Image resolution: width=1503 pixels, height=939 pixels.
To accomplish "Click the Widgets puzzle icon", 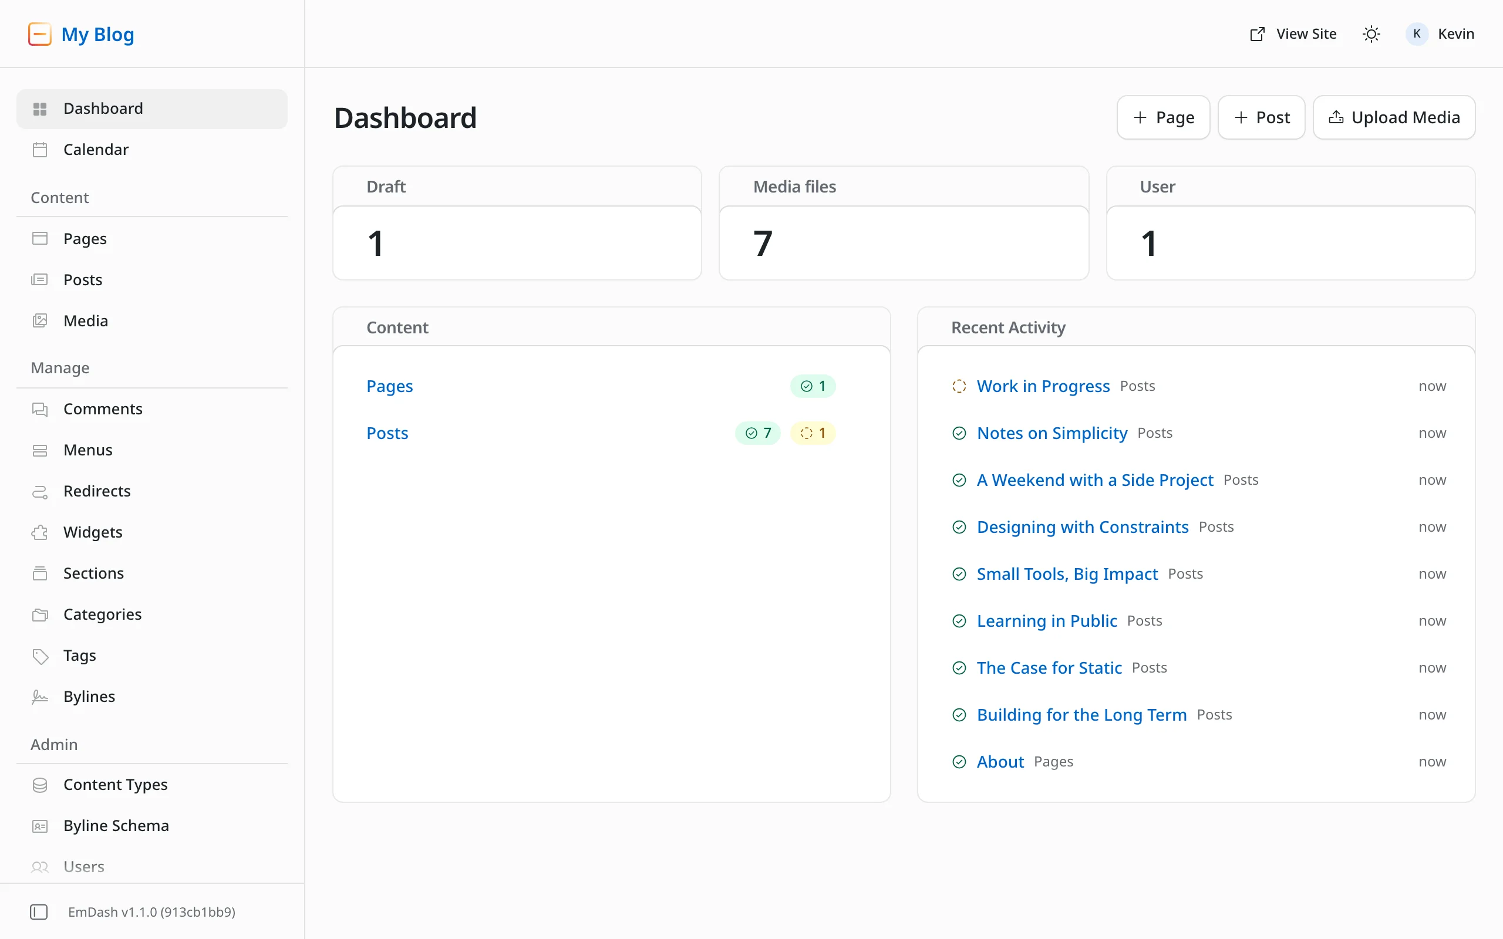I will tap(40, 532).
